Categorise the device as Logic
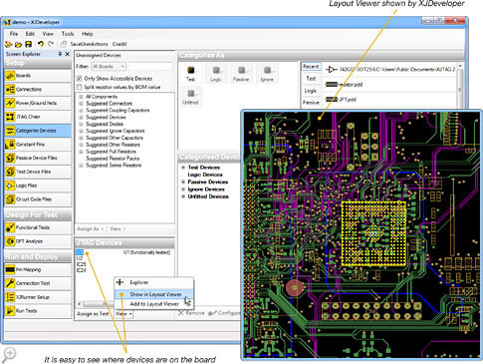483x364 pixels. point(216,73)
